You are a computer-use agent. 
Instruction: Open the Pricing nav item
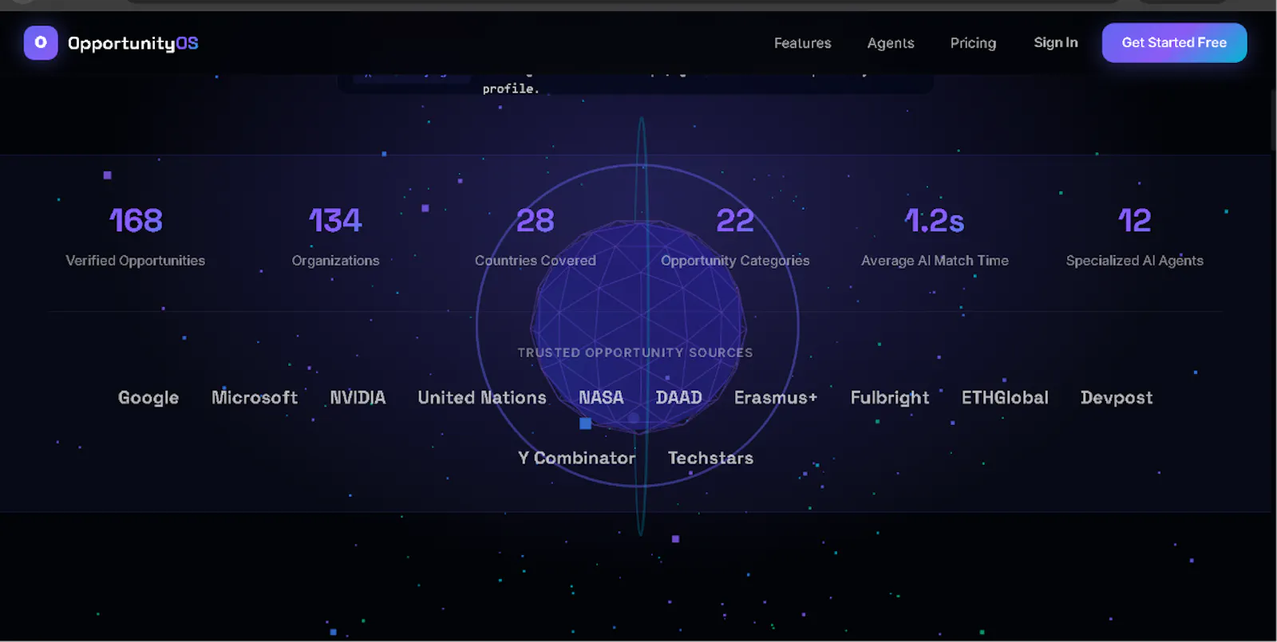(x=973, y=43)
